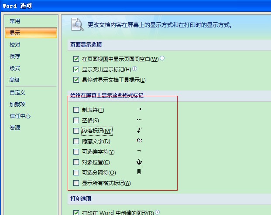
Task: Click info icon beside 打印图形 option
Action: (x=158, y=212)
